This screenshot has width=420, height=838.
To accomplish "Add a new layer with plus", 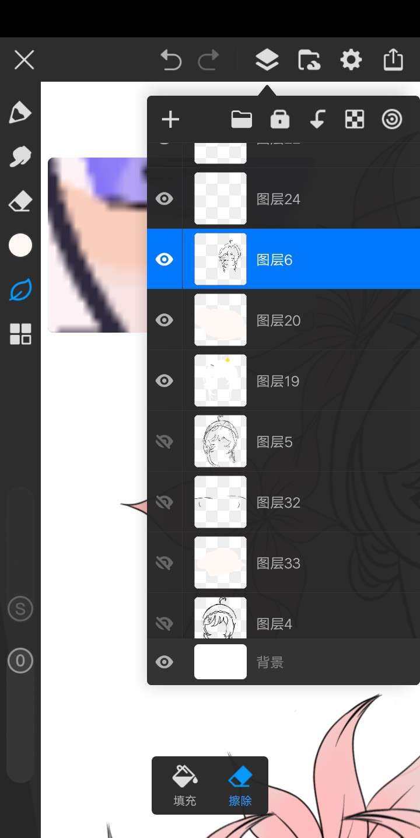I will (170, 120).
